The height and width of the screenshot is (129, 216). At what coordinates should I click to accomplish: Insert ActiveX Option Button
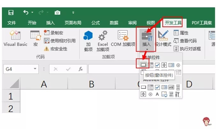pyautogui.click(x=150, y=95)
